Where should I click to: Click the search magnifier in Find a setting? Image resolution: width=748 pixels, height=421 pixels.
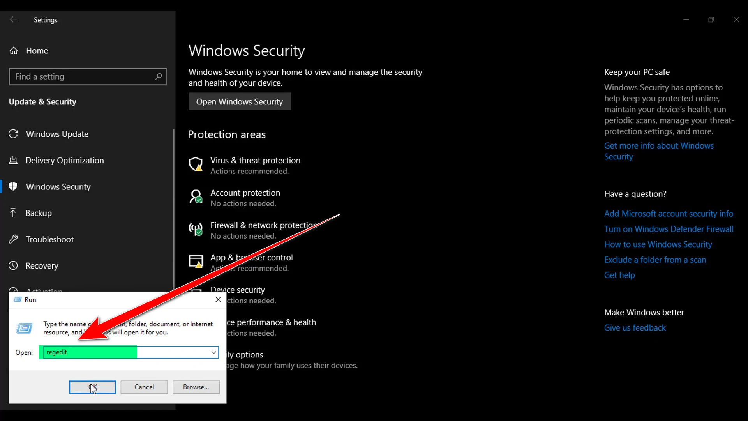158,76
